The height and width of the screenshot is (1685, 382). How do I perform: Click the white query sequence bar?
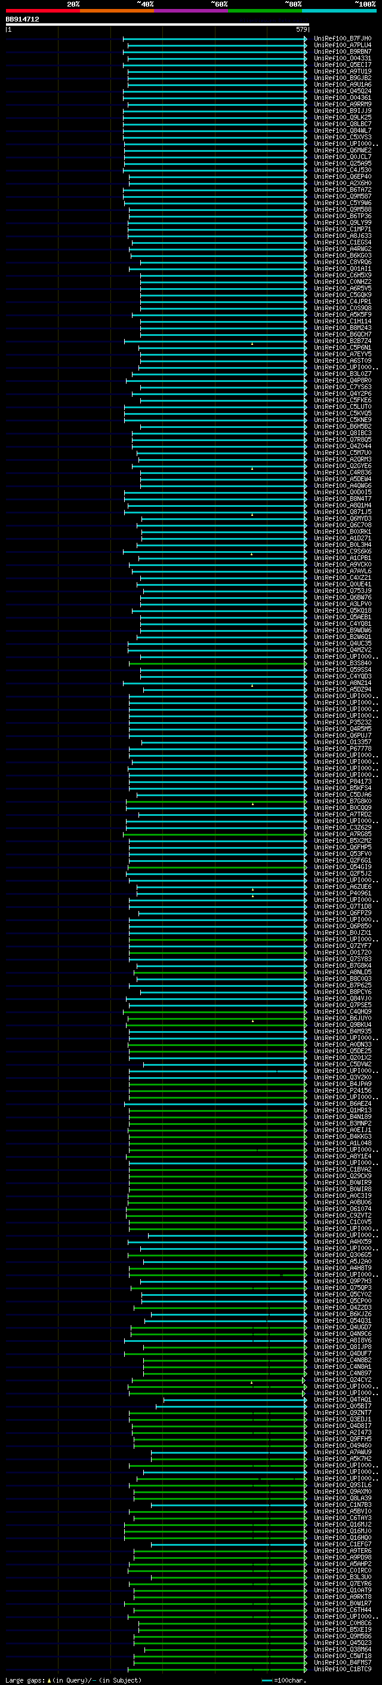pos(158,25)
